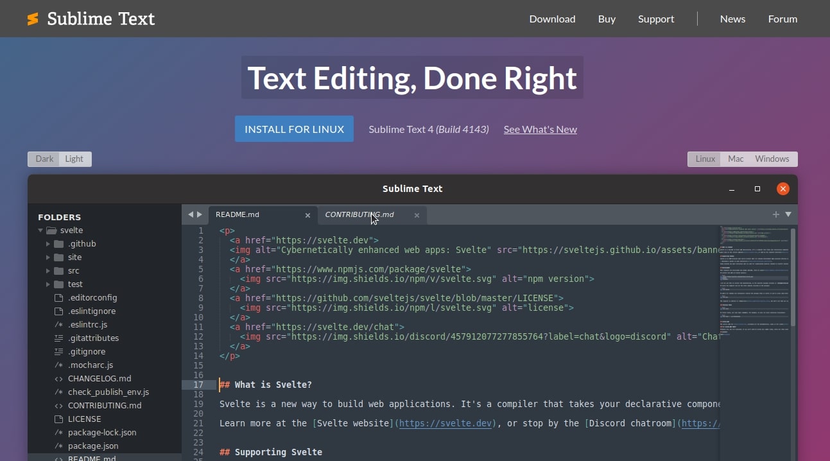The image size is (830, 461).
Task: Click the Sublime Text logo icon
Action: (33, 19)
